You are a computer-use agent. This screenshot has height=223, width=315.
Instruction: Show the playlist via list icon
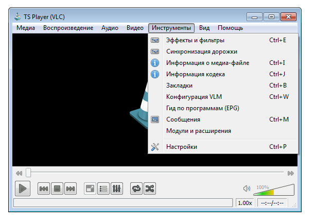click(103, 188)
